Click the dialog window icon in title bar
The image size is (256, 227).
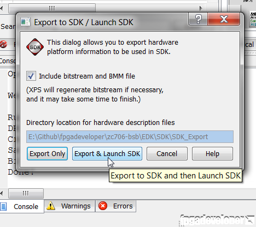[x=25, y=22]
